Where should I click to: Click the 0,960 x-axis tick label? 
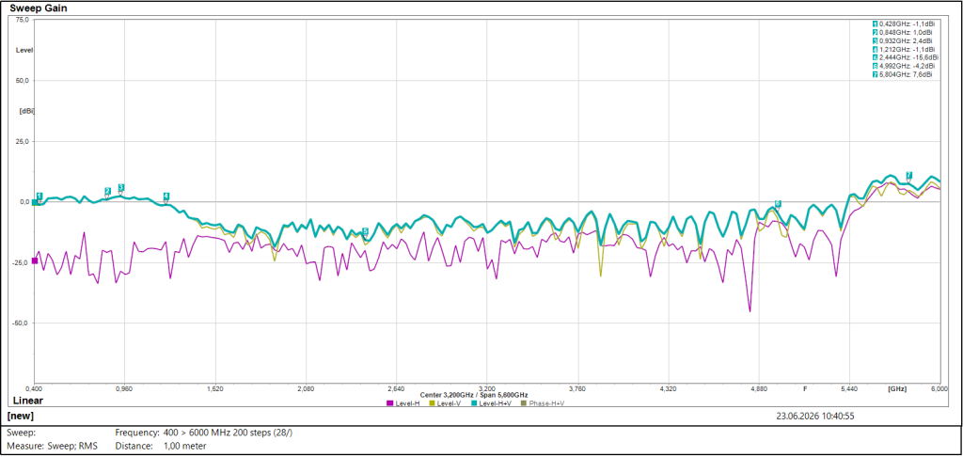[125, 388]
